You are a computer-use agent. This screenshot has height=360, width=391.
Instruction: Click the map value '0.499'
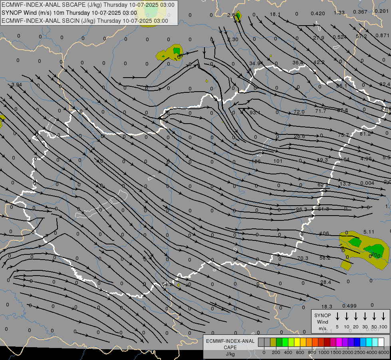(x=349, y=306)
